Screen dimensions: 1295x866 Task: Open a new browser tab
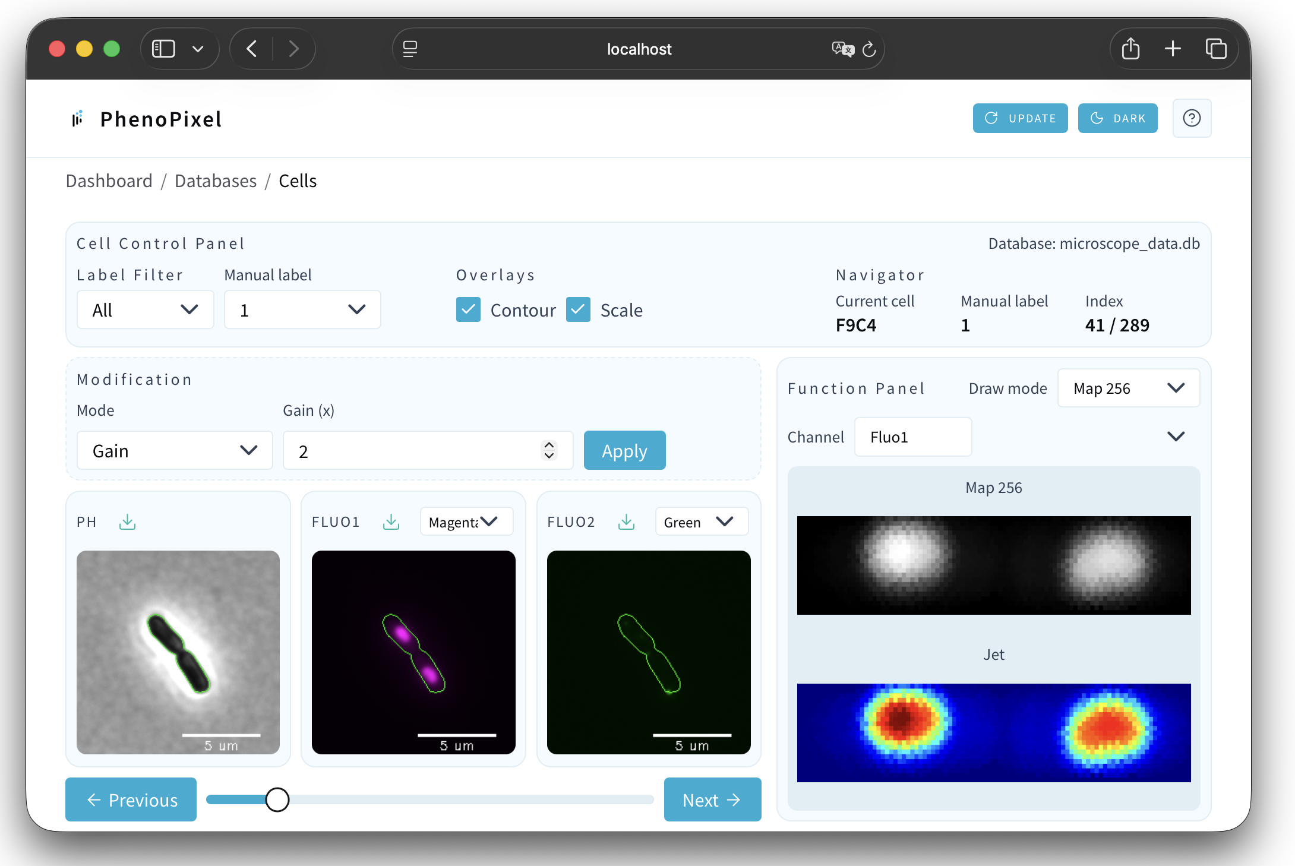tap(1173, 49)
